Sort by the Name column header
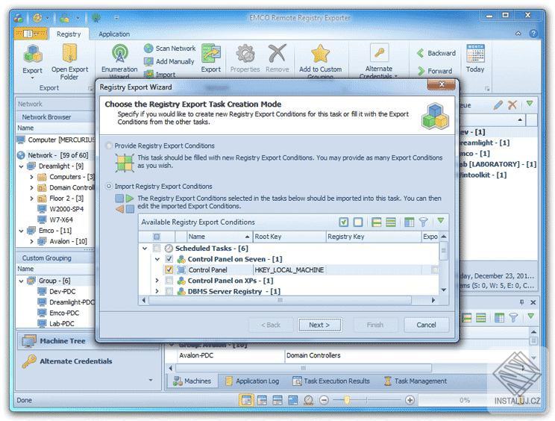This screenshot has width=555, height=421. [219, 237]
